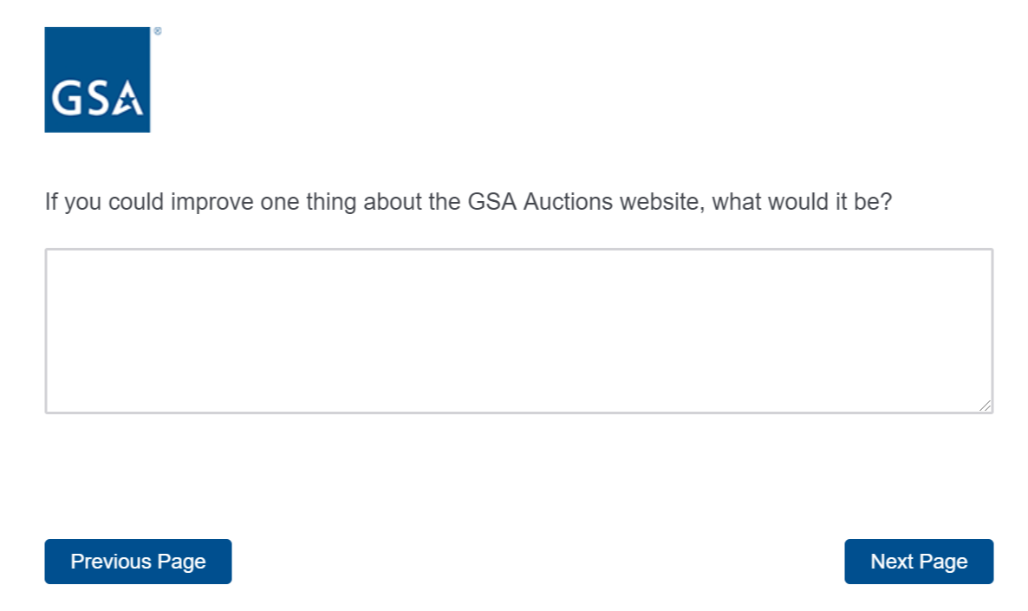
Task: Click the GSA logo
Action: pos(97,80)
